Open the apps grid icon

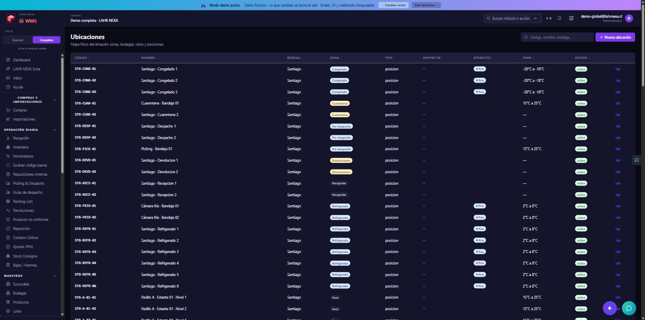point(571,18)
